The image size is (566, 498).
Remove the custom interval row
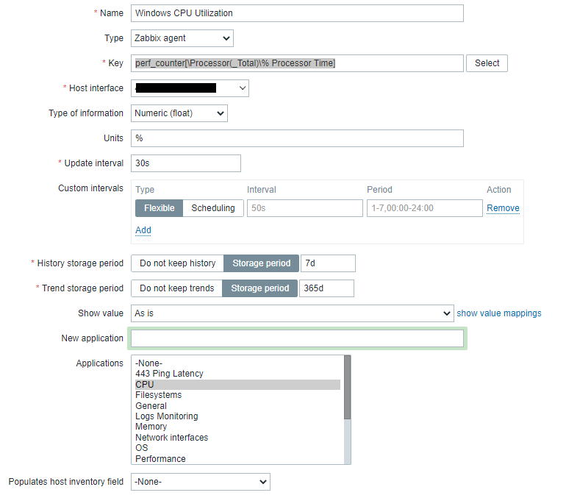pos(503,208)
